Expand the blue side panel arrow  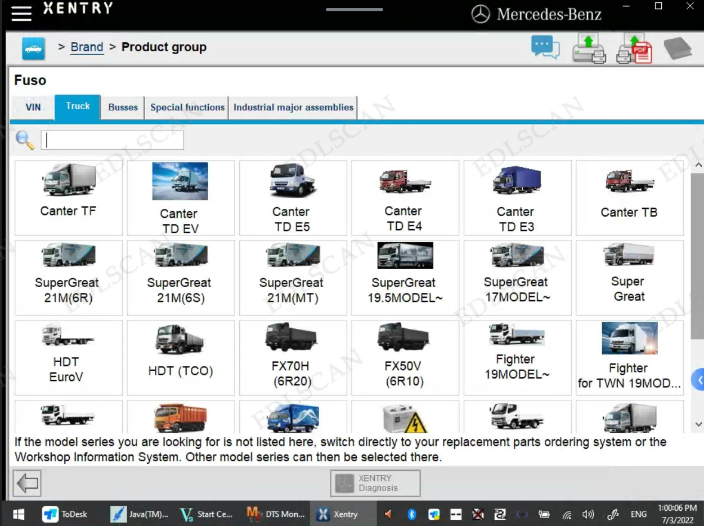point(699,380)
